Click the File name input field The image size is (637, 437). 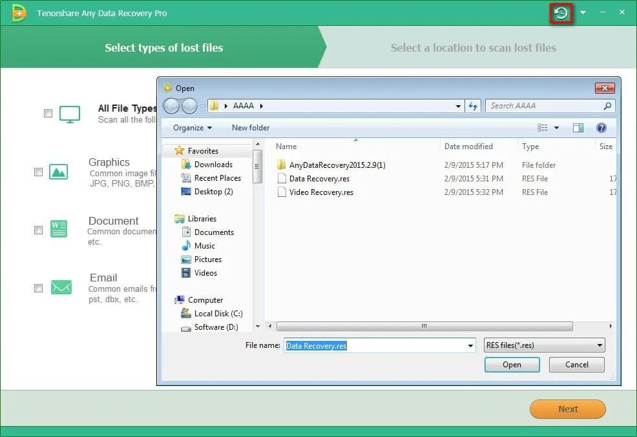point(376,346)
